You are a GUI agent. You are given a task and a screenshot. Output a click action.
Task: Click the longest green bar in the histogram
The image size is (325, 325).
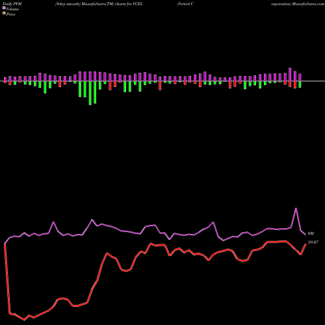(x=90, y=93)
